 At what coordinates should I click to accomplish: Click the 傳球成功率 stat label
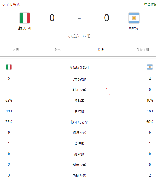coord(79,122)
